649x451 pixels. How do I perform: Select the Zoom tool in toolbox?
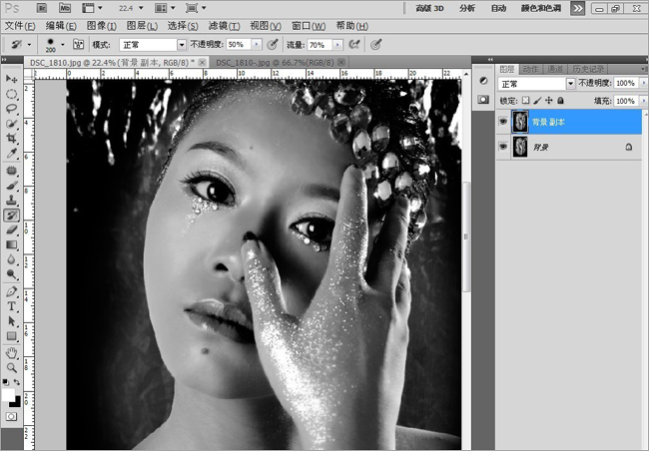pyautogui.click(x=12, y=368)
